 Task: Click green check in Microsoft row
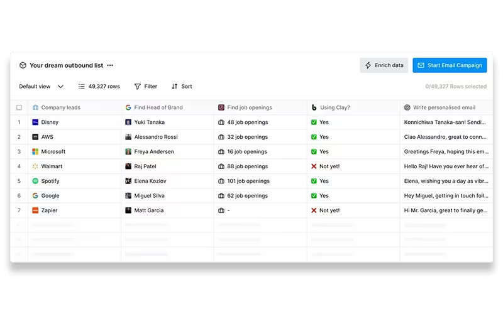coord(314,152)
